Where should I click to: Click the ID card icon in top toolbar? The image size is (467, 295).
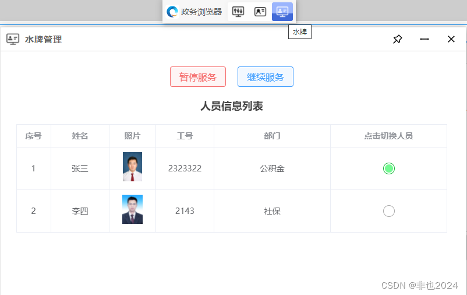[x=260, y=12]
